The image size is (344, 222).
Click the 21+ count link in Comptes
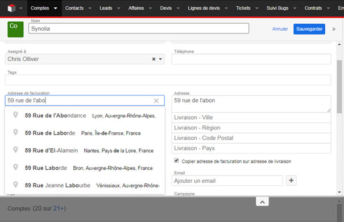(x=59, y=208)
